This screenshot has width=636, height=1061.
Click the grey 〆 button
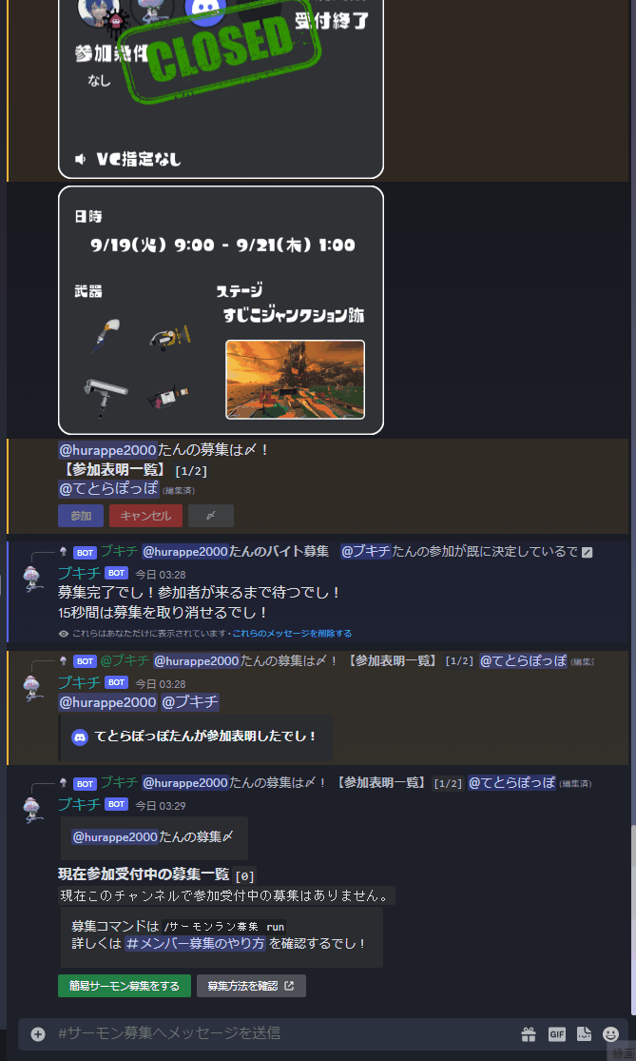click(211, 516)
